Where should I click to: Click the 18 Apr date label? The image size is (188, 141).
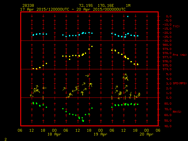54,134
